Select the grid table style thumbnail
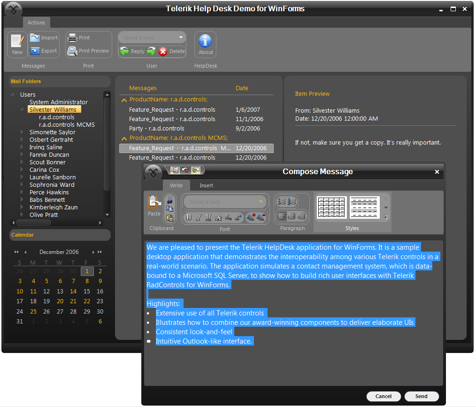 pyautogui.click(x=331, y=207)
